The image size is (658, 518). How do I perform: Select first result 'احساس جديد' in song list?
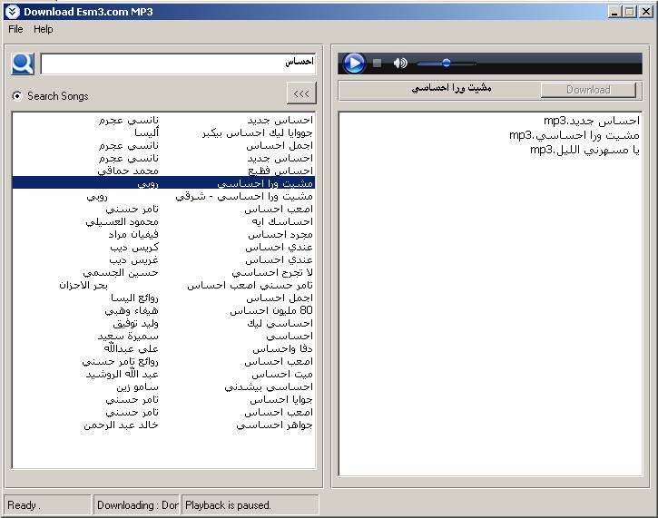pyautogui.click(x=280, y=120)
